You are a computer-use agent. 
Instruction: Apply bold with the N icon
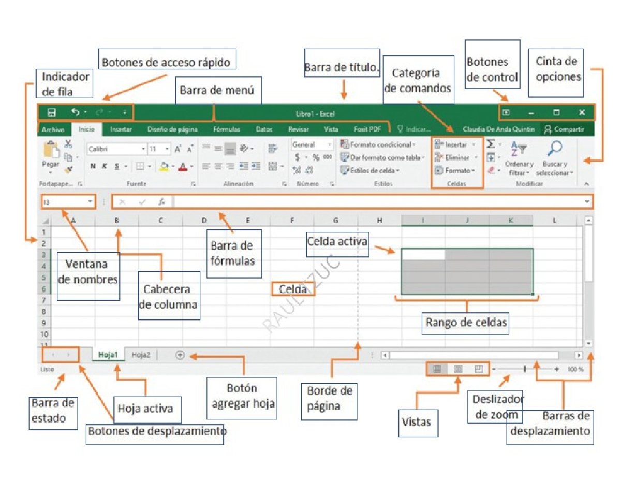[x=93, y=166]
